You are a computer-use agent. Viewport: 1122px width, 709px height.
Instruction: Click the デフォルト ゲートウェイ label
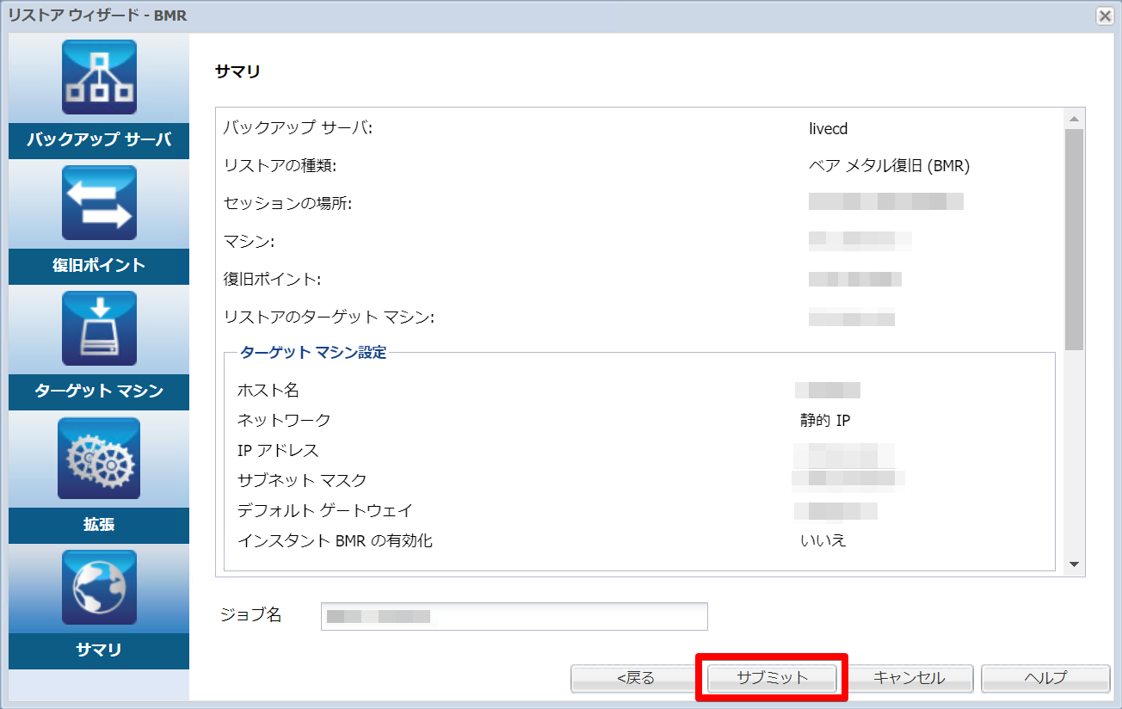click(325, 511)
